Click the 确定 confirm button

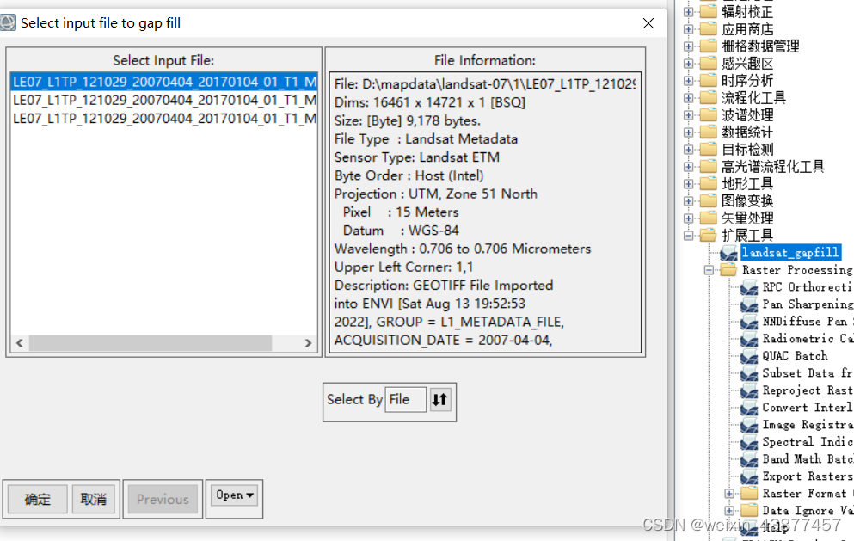click(x=38, y=499)
